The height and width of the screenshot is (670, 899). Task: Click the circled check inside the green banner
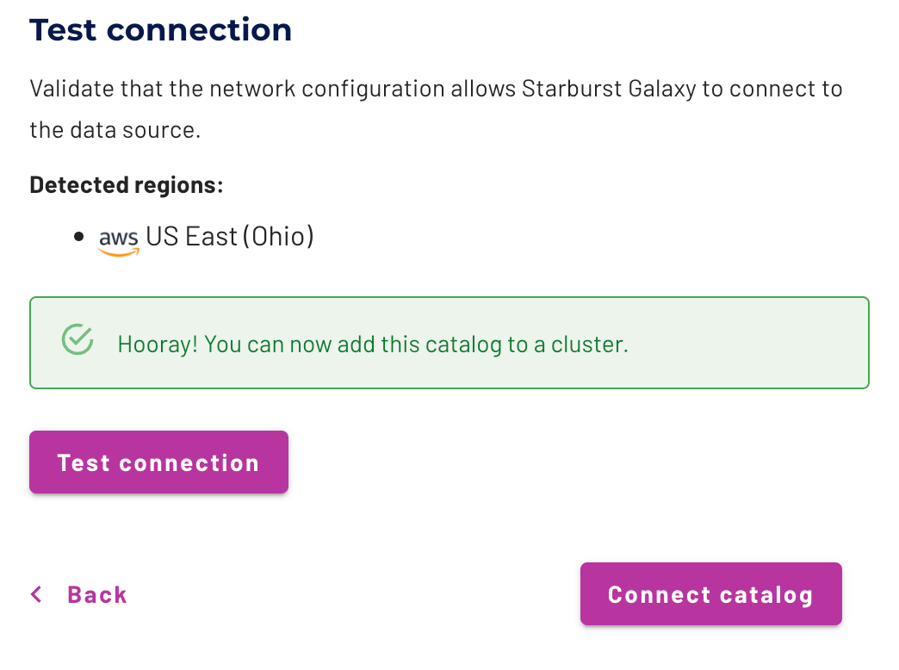[77, 340]
